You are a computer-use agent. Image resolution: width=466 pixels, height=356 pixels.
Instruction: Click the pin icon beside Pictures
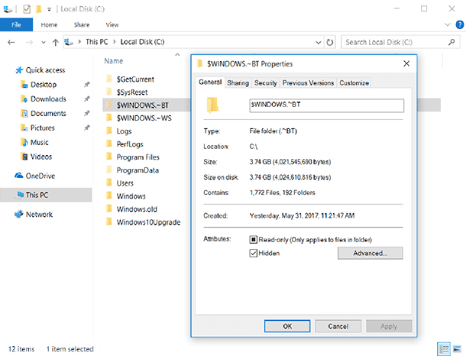87,128
